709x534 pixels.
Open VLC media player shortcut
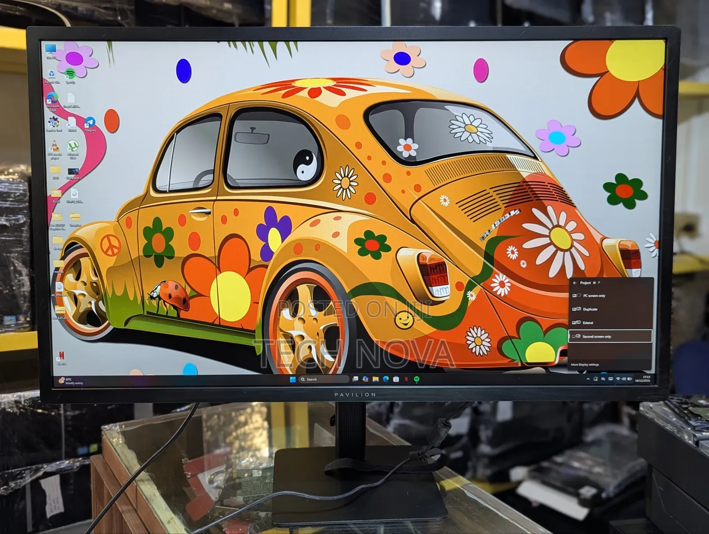(x=55, y=149)
